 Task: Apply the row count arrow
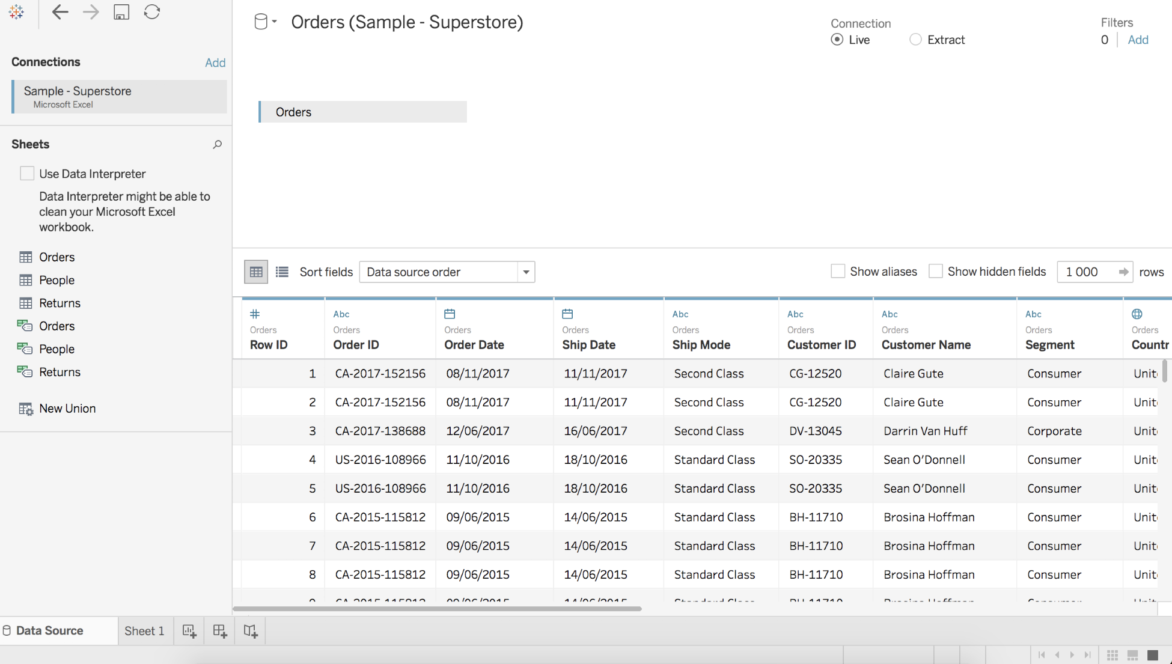click(x=1123, y=272)
